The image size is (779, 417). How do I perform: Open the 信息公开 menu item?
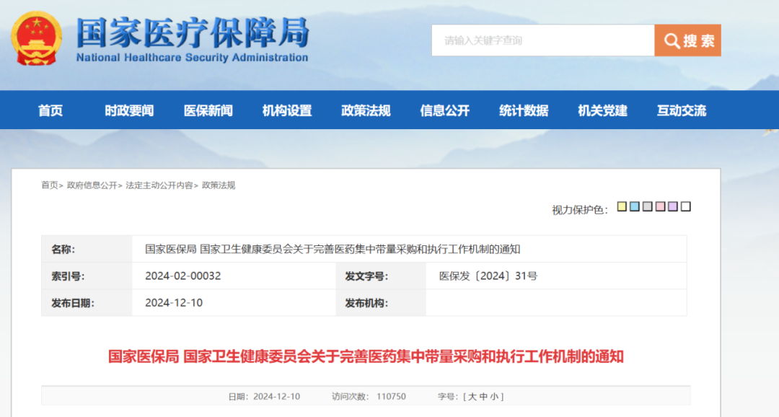(444, 110)
